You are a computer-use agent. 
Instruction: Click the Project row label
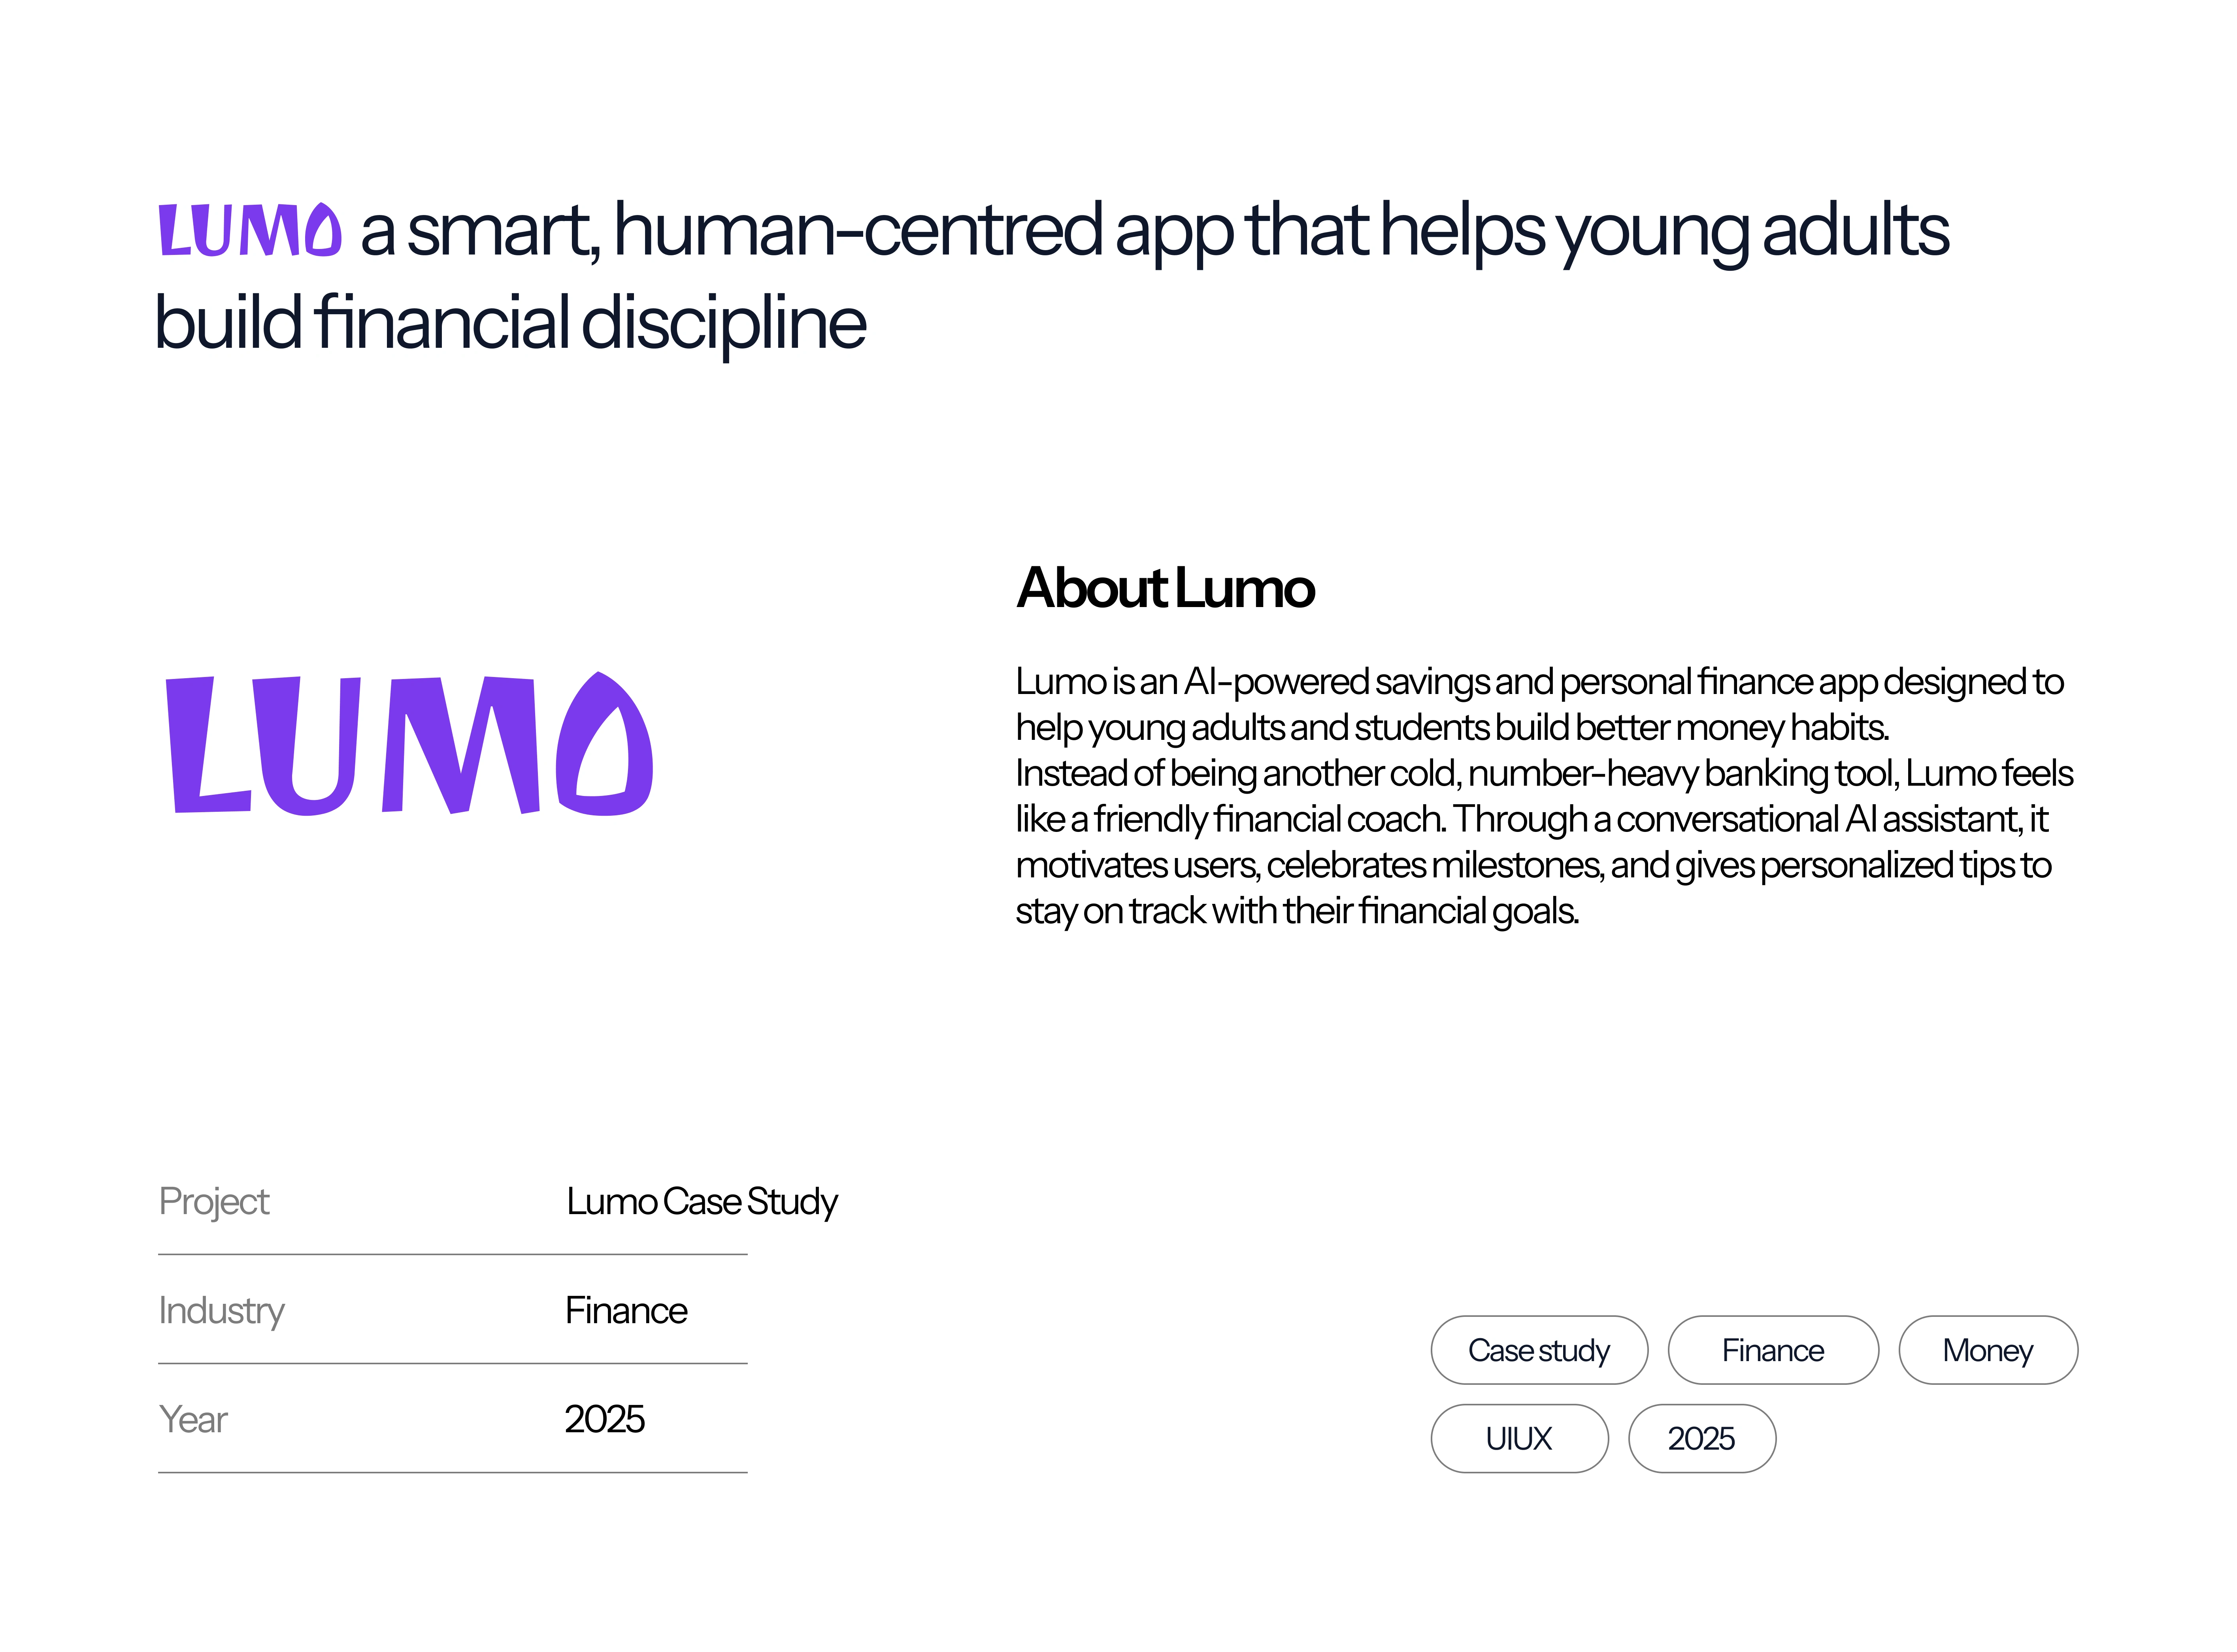pos(214,1201)
